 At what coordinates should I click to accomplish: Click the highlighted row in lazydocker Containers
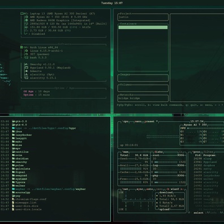[x=143, y=27]
